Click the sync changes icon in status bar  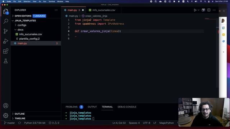(19, 123)
